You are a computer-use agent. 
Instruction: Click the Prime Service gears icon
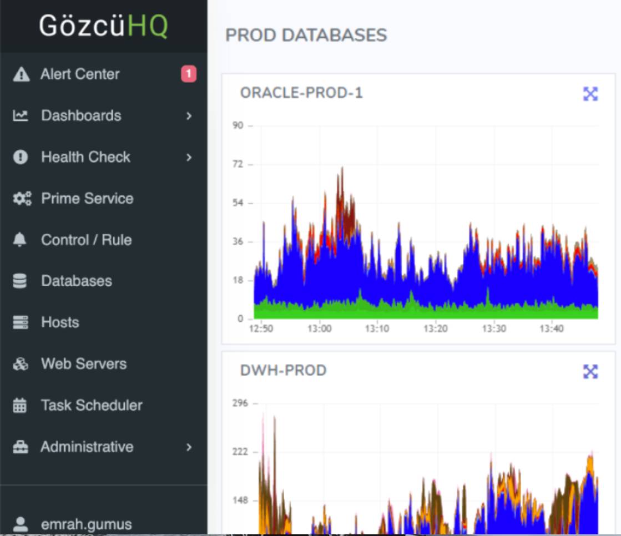click(x=22, y=198)
